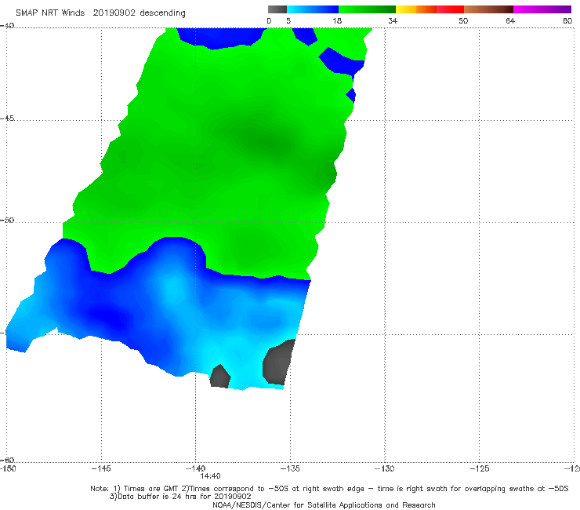
Task: Click the word 'descending' in the title
Action: (x=163, y=13)
